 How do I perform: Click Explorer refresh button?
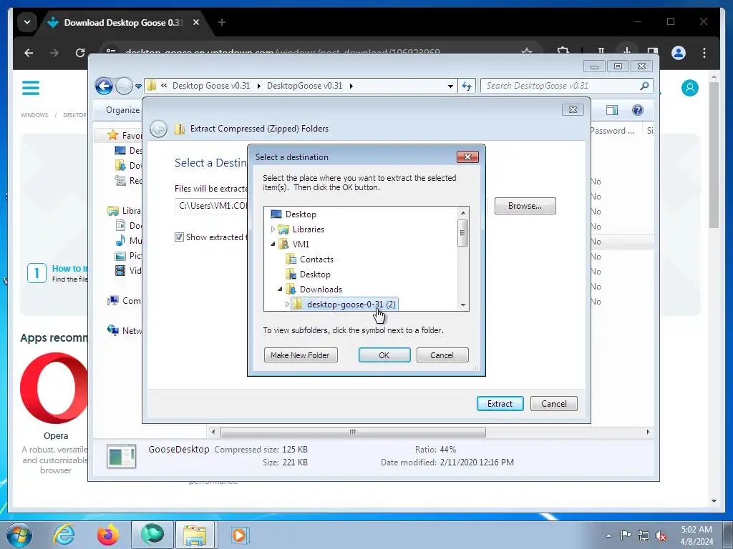(x=467, y=86)
